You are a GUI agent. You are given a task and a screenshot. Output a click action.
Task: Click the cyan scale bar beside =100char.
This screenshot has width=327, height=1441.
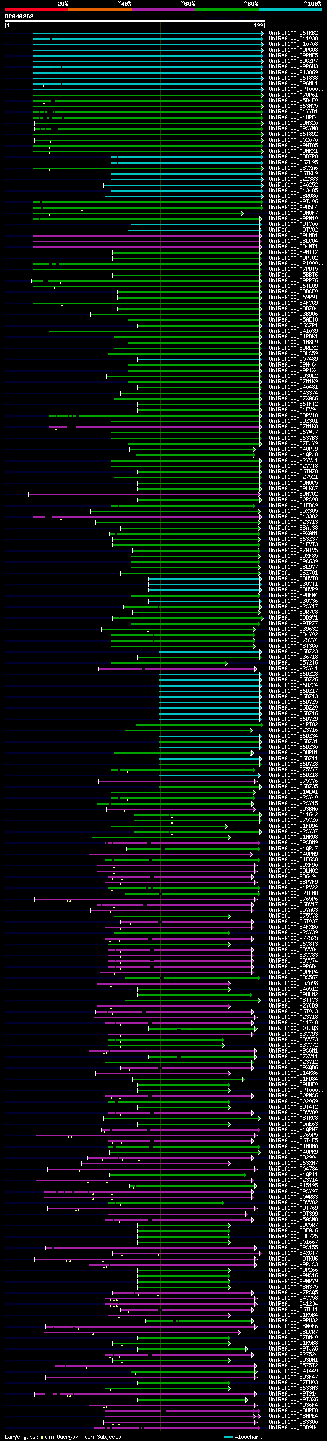pos(228,1436)
